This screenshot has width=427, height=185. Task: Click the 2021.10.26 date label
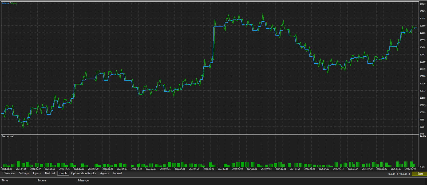tap(65, 169)
